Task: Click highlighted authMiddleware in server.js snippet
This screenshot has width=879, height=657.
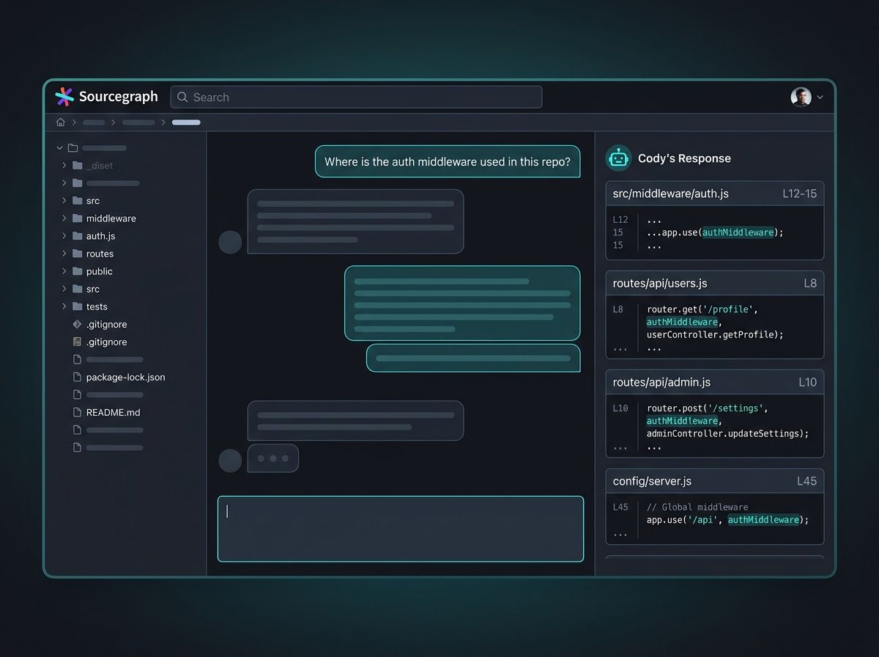Action: tap(763, 520)
